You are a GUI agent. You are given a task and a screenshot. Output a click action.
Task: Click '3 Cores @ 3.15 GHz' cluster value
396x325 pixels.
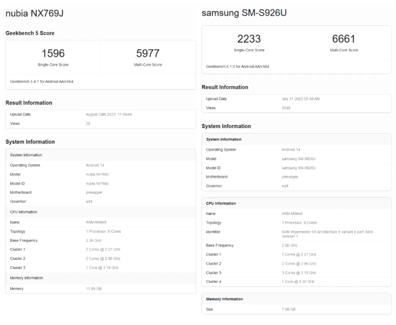[299, 273]
